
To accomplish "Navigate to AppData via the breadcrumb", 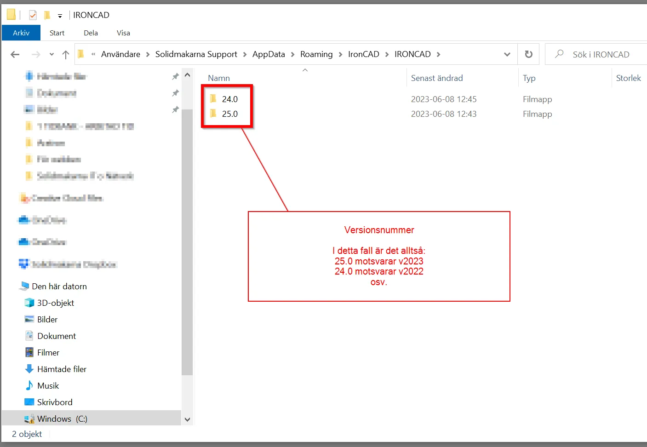I will coord(269,54).
